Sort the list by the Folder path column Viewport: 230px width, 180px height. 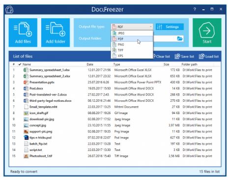click(189, 64)
